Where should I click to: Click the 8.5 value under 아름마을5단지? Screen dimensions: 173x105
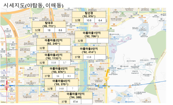[69, 76]
